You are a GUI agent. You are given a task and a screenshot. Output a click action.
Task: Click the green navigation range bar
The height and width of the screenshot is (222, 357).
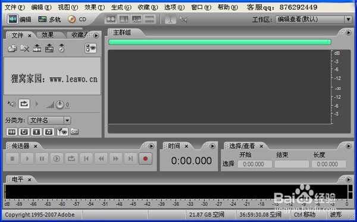(x=220, y=42)
